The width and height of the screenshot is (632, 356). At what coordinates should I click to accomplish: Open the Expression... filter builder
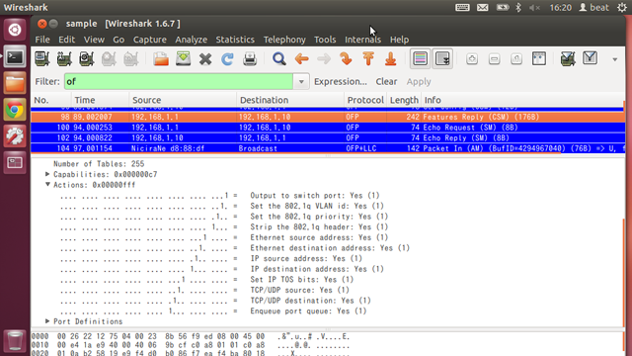pyautogui.click(x=340, y=81)
